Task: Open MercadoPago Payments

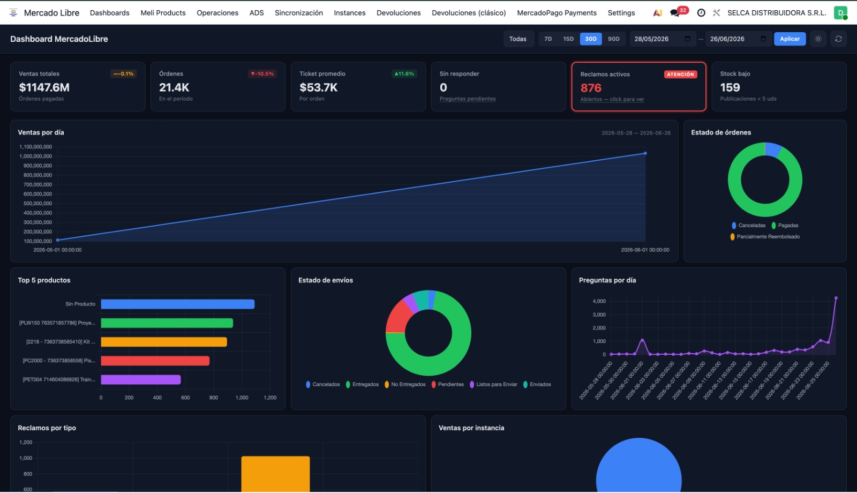Action: click(x=557, y=13)
